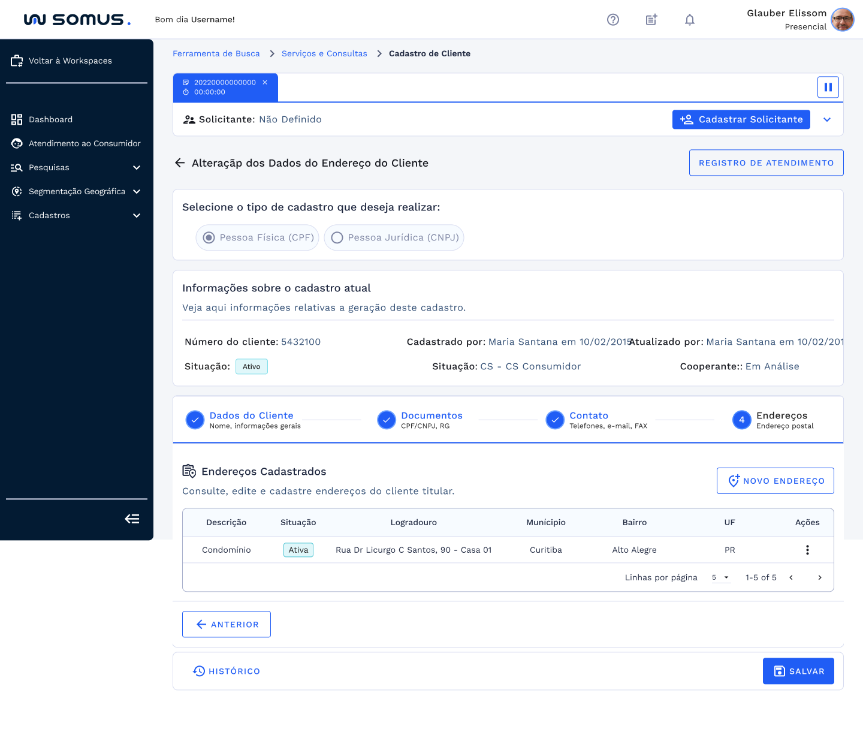The image size is (863, 729).
Task: Select Pessoa Jurídica (CNPJ) radio option
Action: pyautogui.click(x=337, y=238)
